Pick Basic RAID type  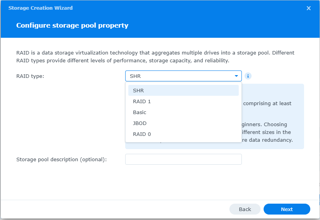(x=184, y=112)
